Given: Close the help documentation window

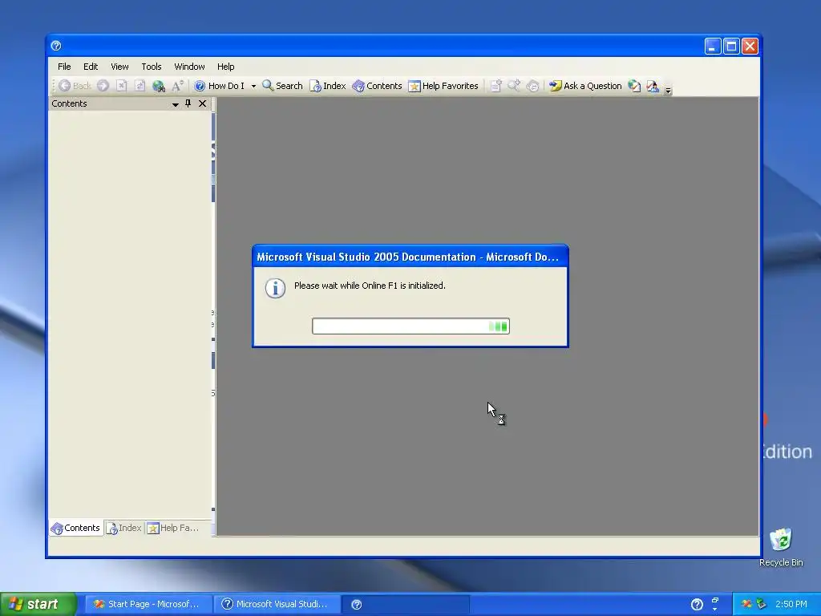Looking at the screenshot, I should (750, 46).
